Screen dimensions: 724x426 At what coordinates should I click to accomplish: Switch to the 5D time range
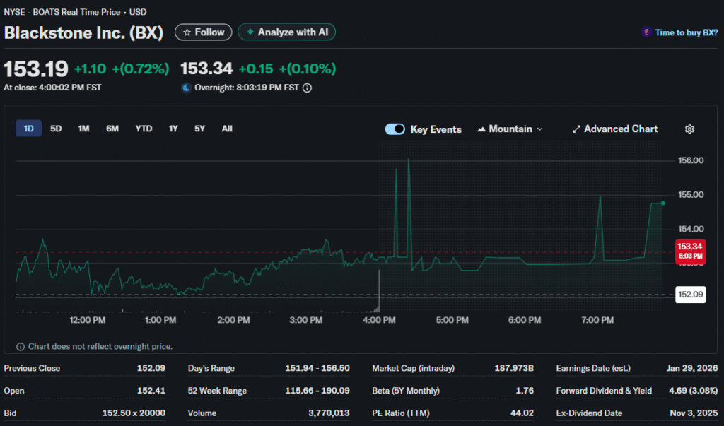(57, 129)
